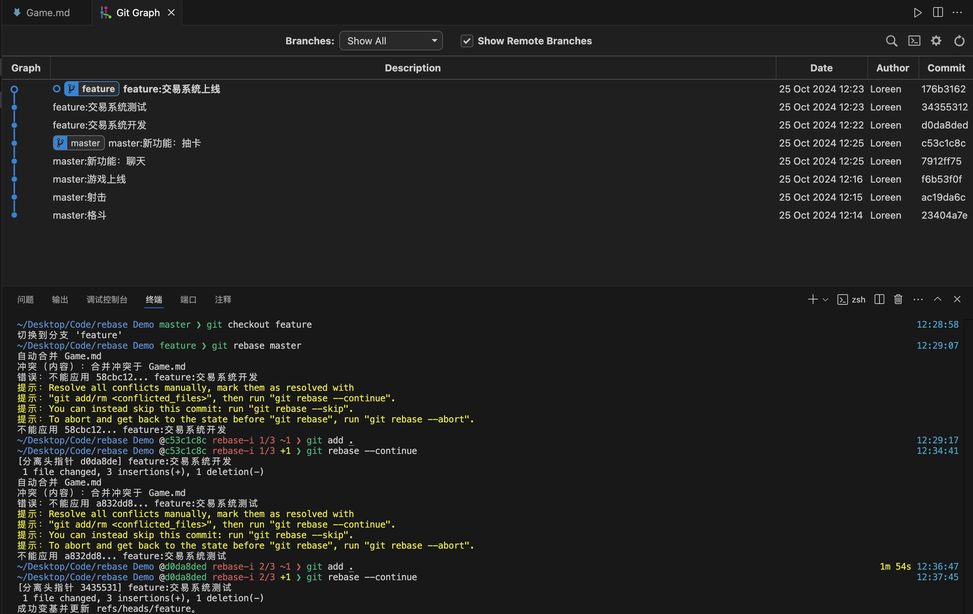The width and height of the screenshot is (973, 614).
Task: Click the Find search icon in Git Graph
Action: click(891, 41)
